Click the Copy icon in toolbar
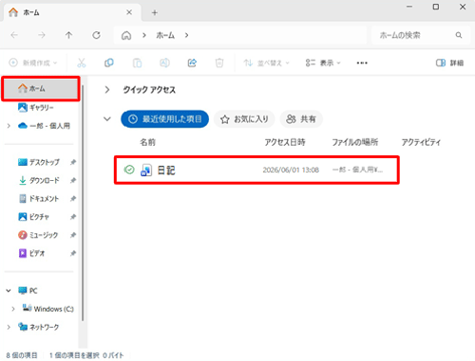This screenshot has width=475, height=361. (109, 63)
